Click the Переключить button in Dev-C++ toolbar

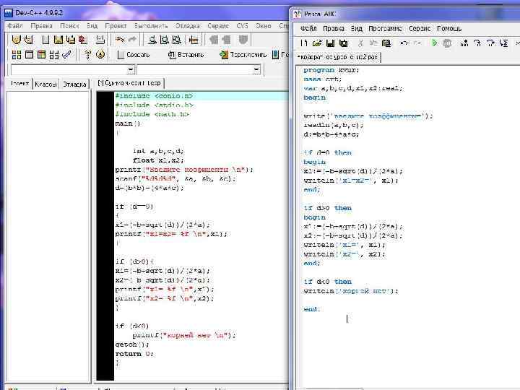point(243,54)
